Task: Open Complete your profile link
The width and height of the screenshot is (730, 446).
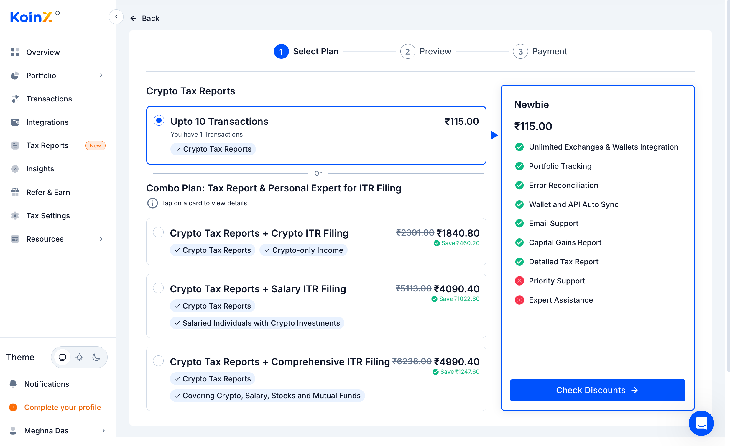Action: tap(63, 407)
